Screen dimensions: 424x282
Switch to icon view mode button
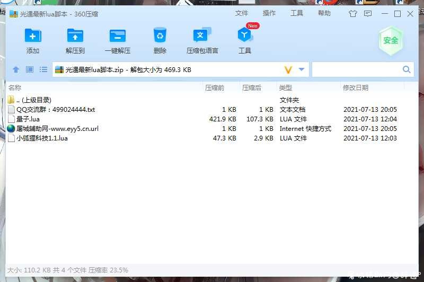tap(30, 69)
